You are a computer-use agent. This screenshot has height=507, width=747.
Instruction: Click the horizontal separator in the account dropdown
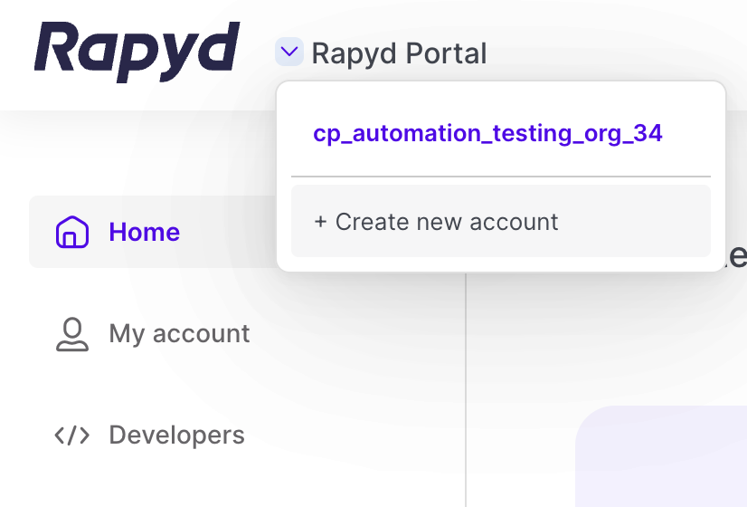(x=500, y=177)
